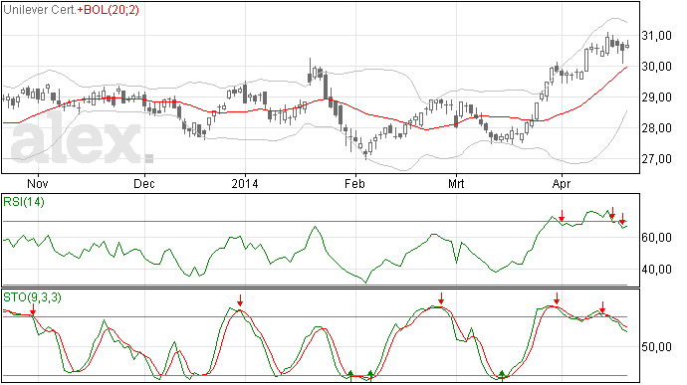Click the first RSI sell arrow above Apr

[562, 215]
